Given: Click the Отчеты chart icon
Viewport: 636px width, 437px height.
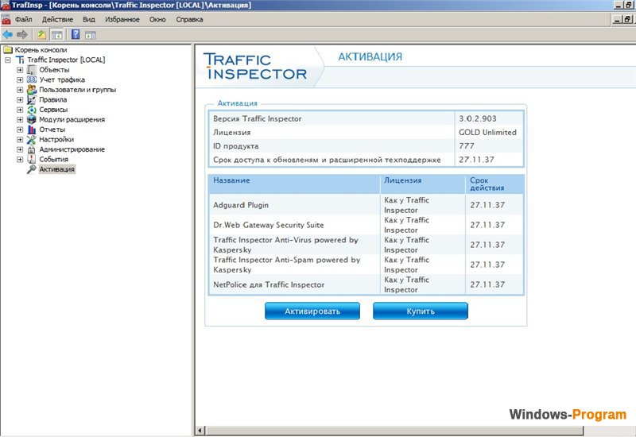Looking at the screenshot, I should tap(32, 130).
